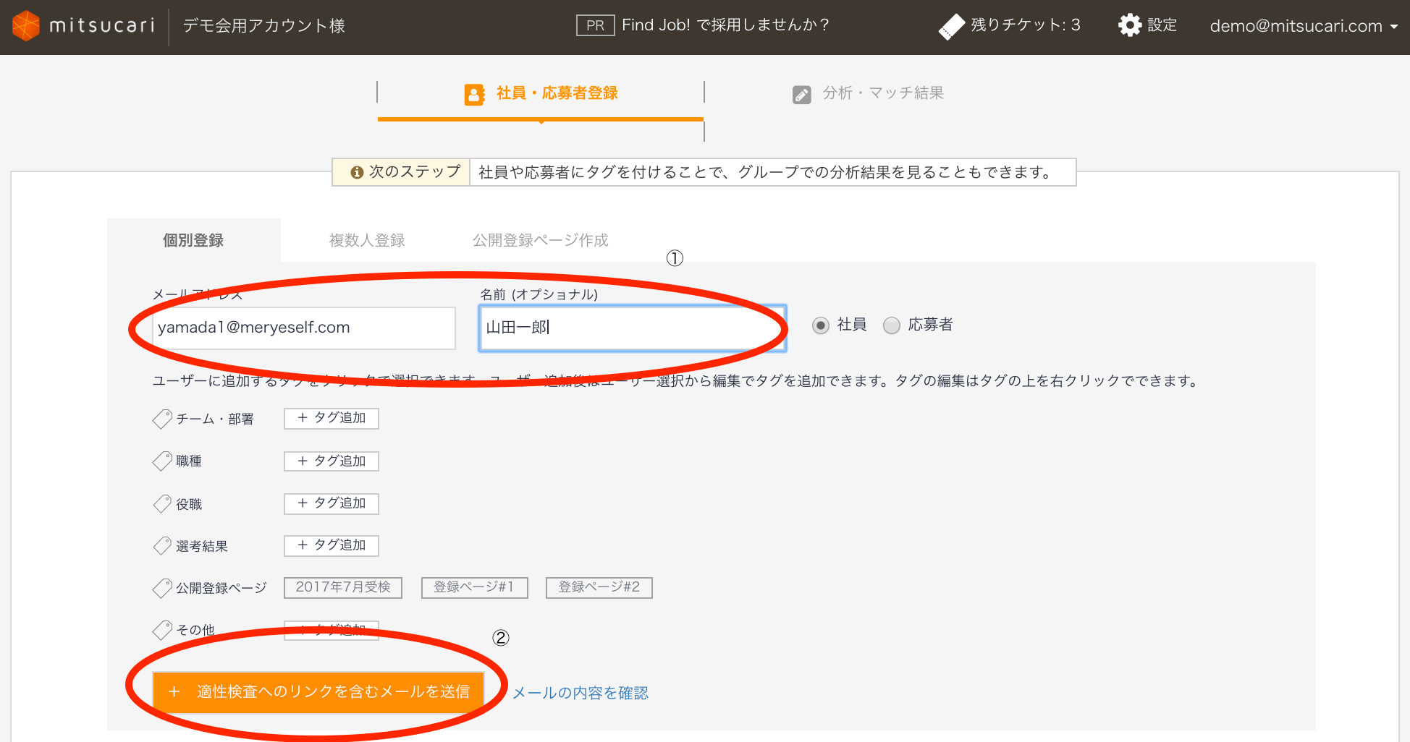Click the email address input field
This screenshot has height=742, width=1410.
[x=303, y=328]
